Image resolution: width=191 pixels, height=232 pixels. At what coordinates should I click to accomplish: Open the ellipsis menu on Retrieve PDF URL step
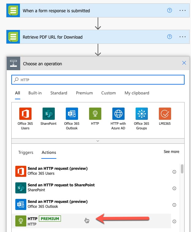182,37
